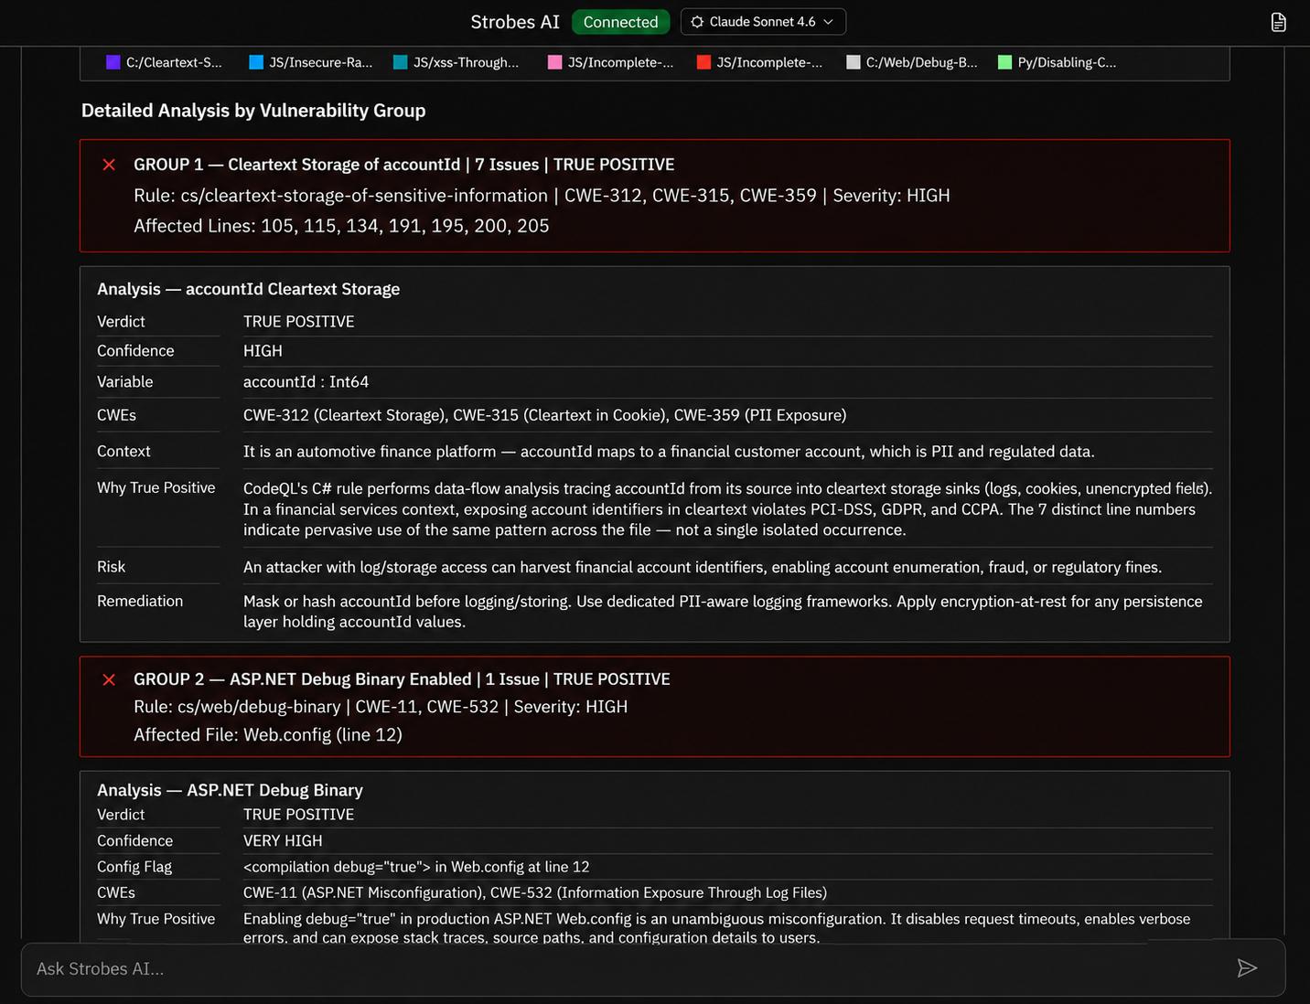
Task: Click the send arrow icon
Action: click(1247, 968)
